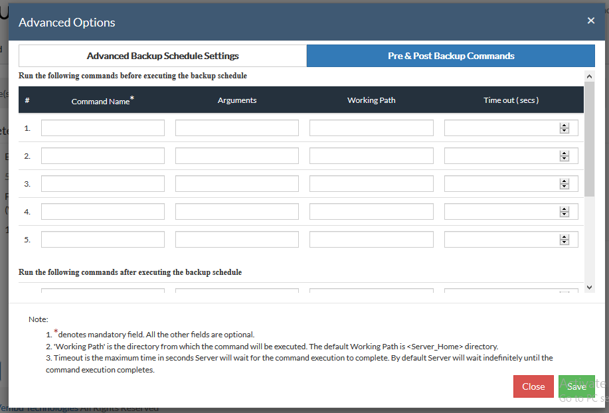Click Working Path field in row 5
Viewport: 609px width, 413px height.
(x=371, y=240)
